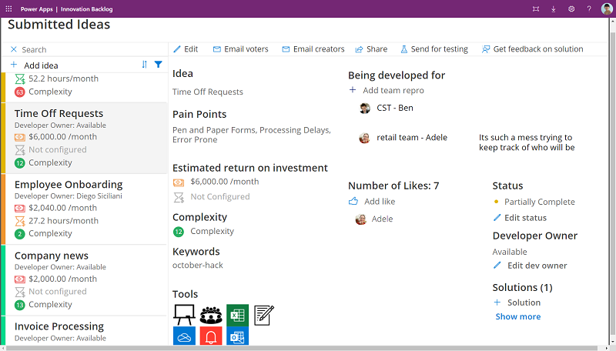Clear search with the X icon

click(x=14, y=49)
